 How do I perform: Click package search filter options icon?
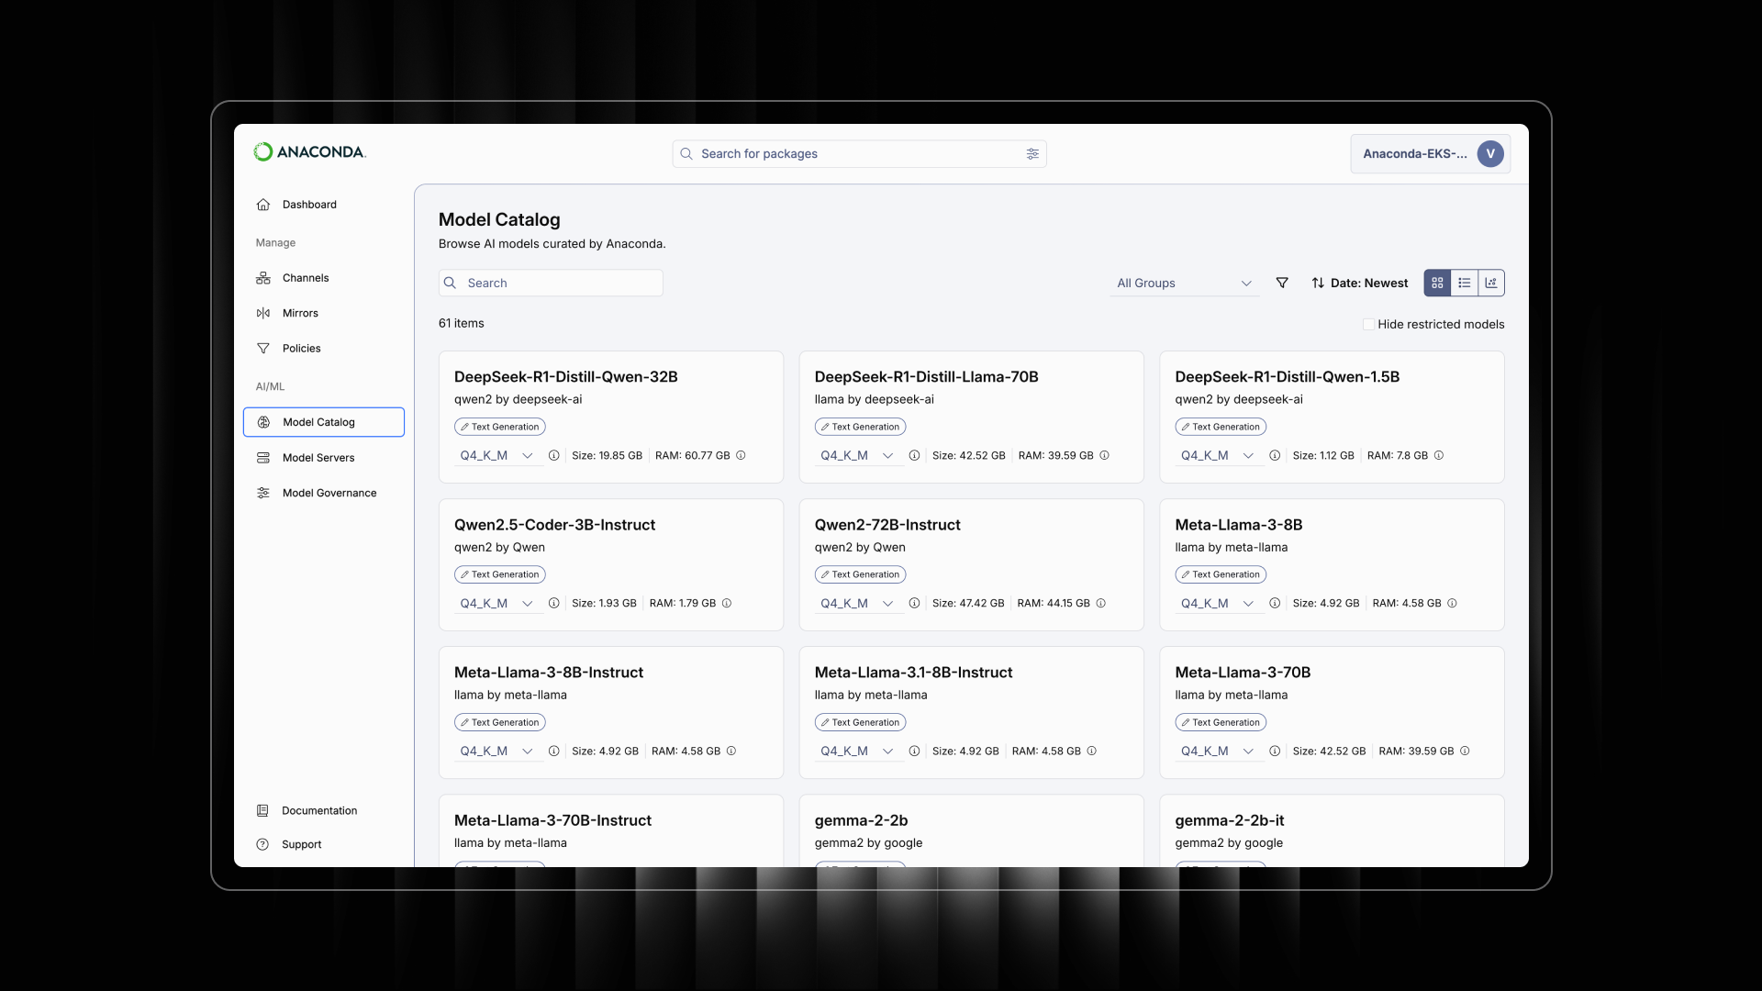click(1032, 154)
